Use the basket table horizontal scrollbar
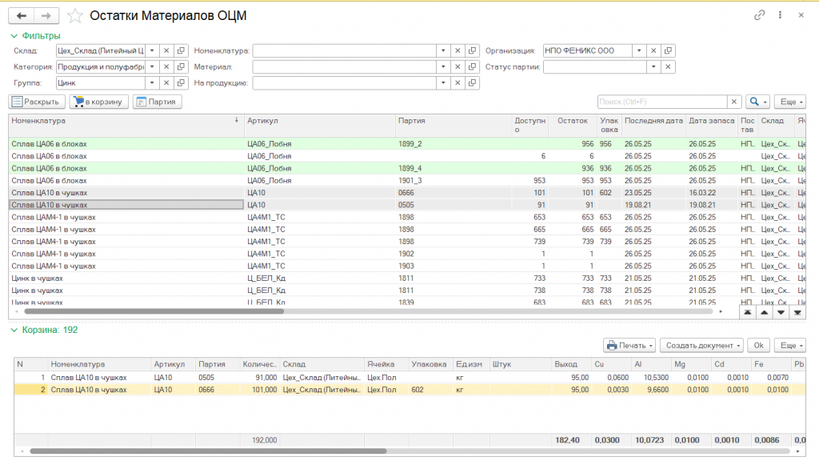 click(x=208, y=451)
